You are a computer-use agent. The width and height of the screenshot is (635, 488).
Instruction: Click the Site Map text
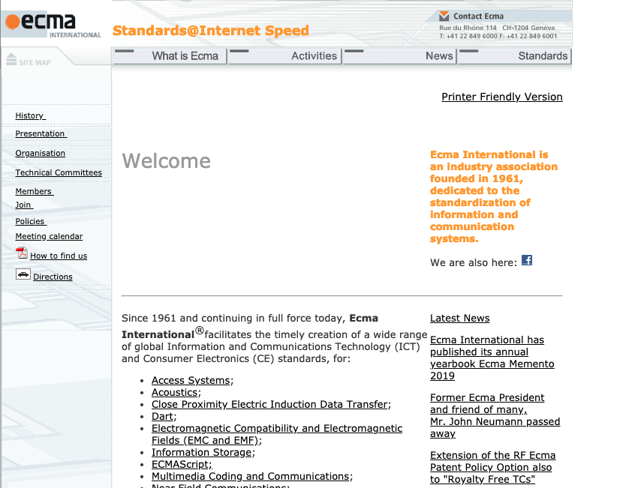(x=35, y=63)
